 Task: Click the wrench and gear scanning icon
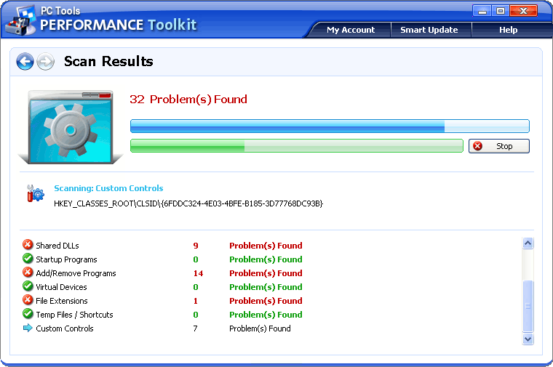(x=36, y=193)
